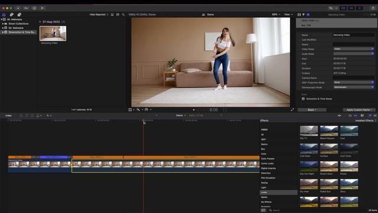The width and height of the screenshot is (378, 213).
Task: Click the timeline playhead marker
Action: pyautogui.click(x=143, y=120)
